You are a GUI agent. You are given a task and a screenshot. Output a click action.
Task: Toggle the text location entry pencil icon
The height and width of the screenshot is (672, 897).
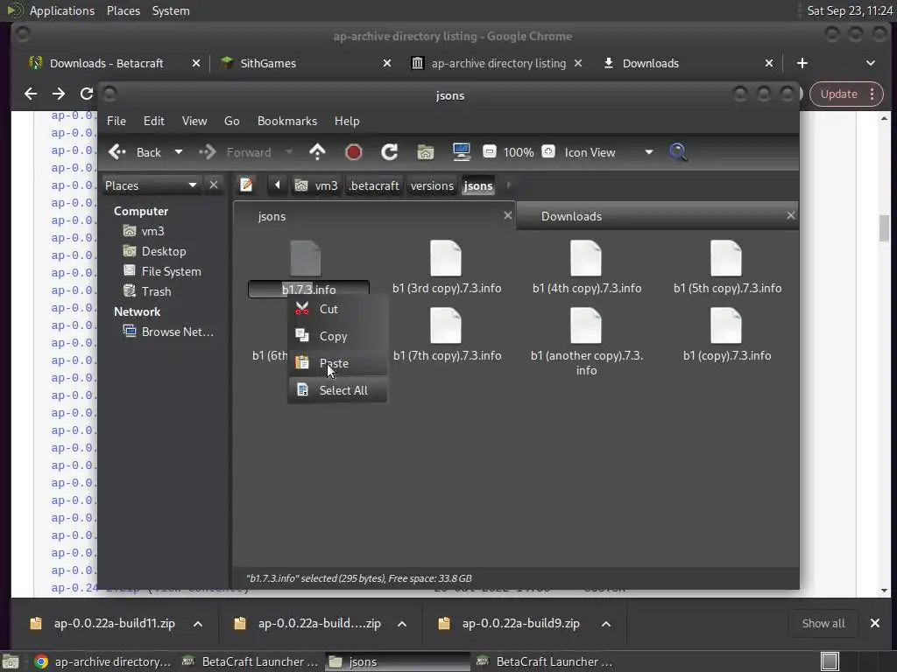(x=246, y=185)
